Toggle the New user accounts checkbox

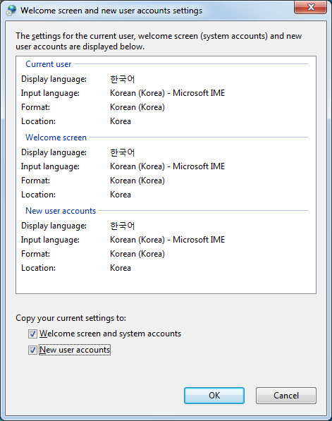point(32,350)
